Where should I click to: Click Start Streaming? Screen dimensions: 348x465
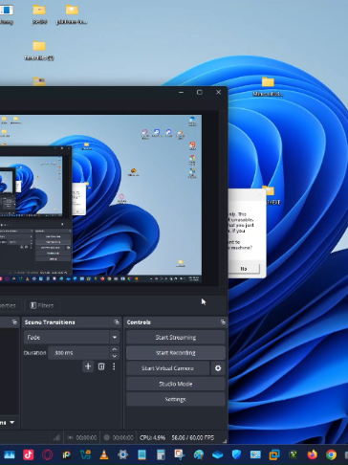pos(176,338)
